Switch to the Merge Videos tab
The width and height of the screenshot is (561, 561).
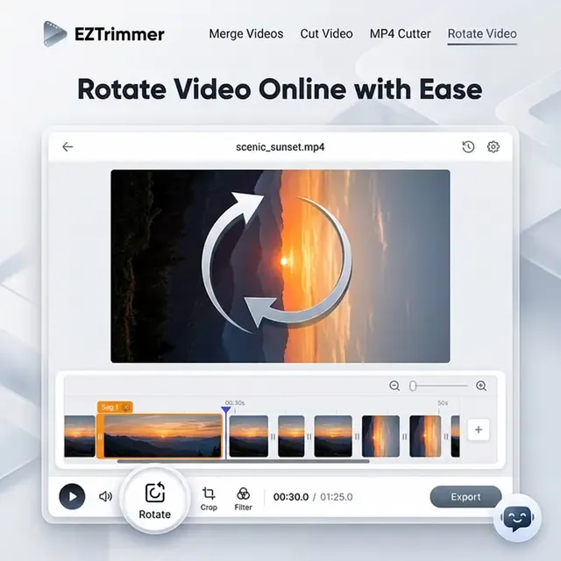pos(245,34)
